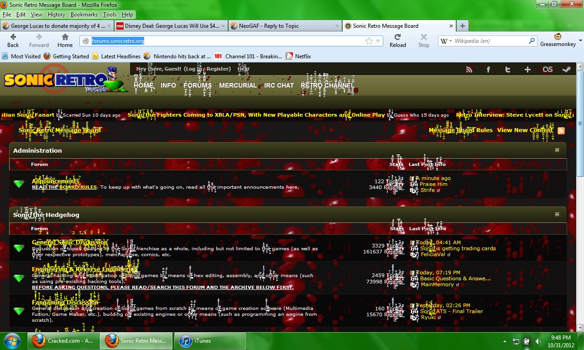Image resolution: width=584 pixels, height=350 pixels.
Task: Click the orange RSS icon beside View New Content
Action: (561, 131)
